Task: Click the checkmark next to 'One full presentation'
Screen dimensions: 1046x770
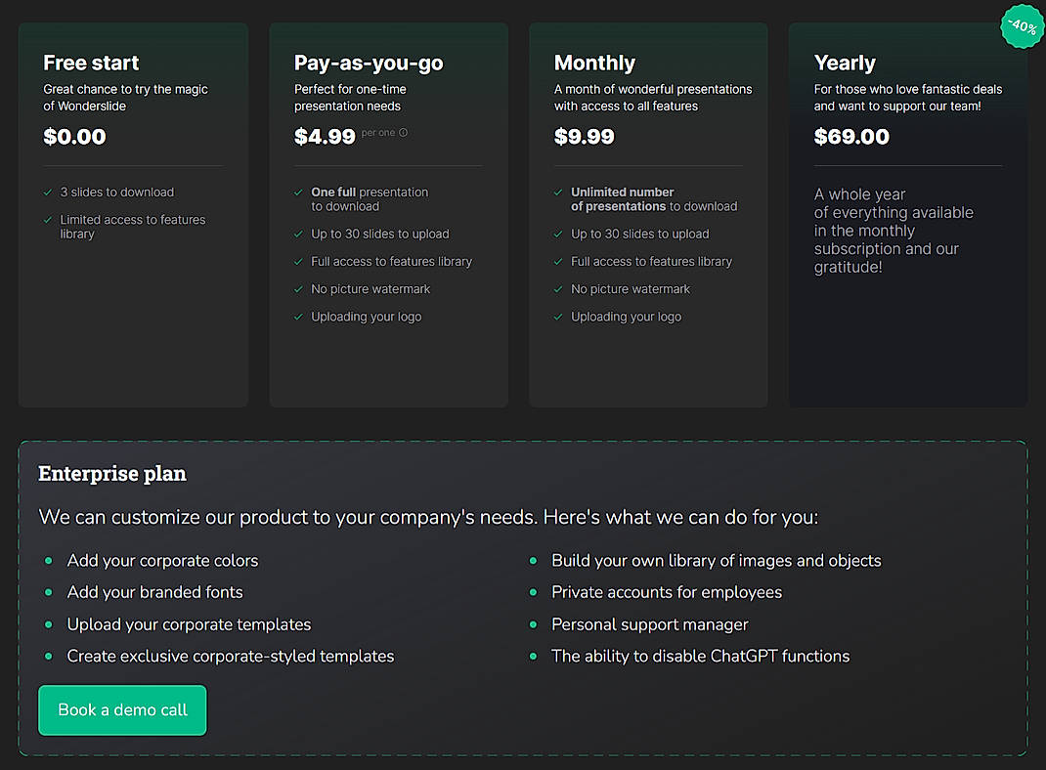Action: 299,192
